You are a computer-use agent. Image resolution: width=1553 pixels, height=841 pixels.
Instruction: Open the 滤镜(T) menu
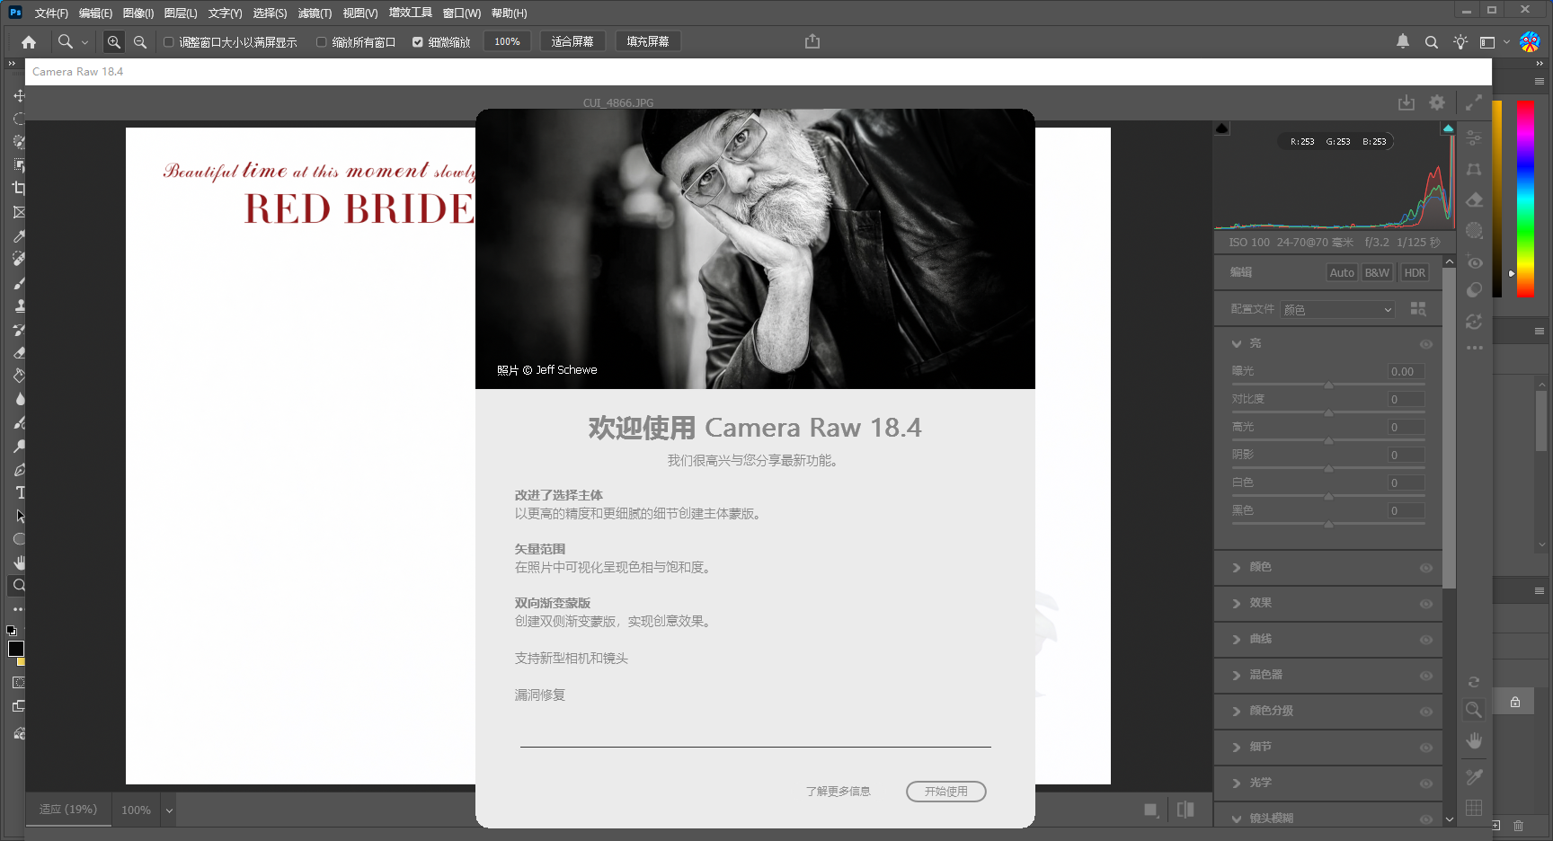(315, 13)
